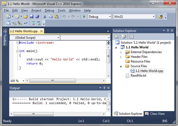Expand the External Dependencies node
The height and width of the screenshot is (126, 178).
click(x=121, y=52)
